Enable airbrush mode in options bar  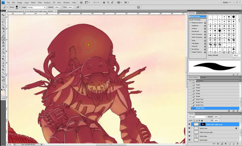78,7
